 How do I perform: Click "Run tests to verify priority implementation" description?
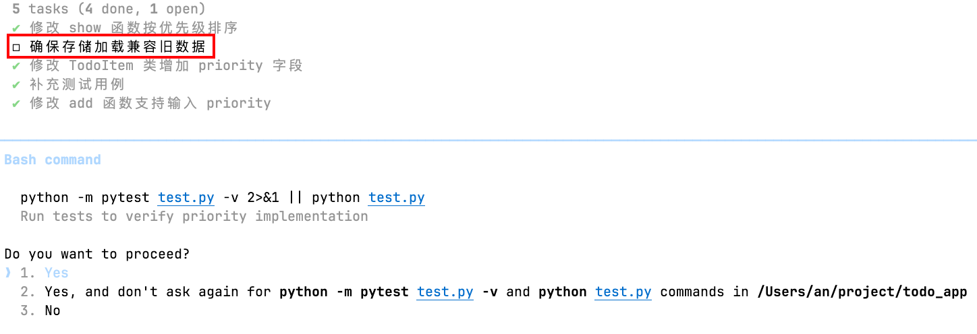pyautogui.click(x=194, y=216)
